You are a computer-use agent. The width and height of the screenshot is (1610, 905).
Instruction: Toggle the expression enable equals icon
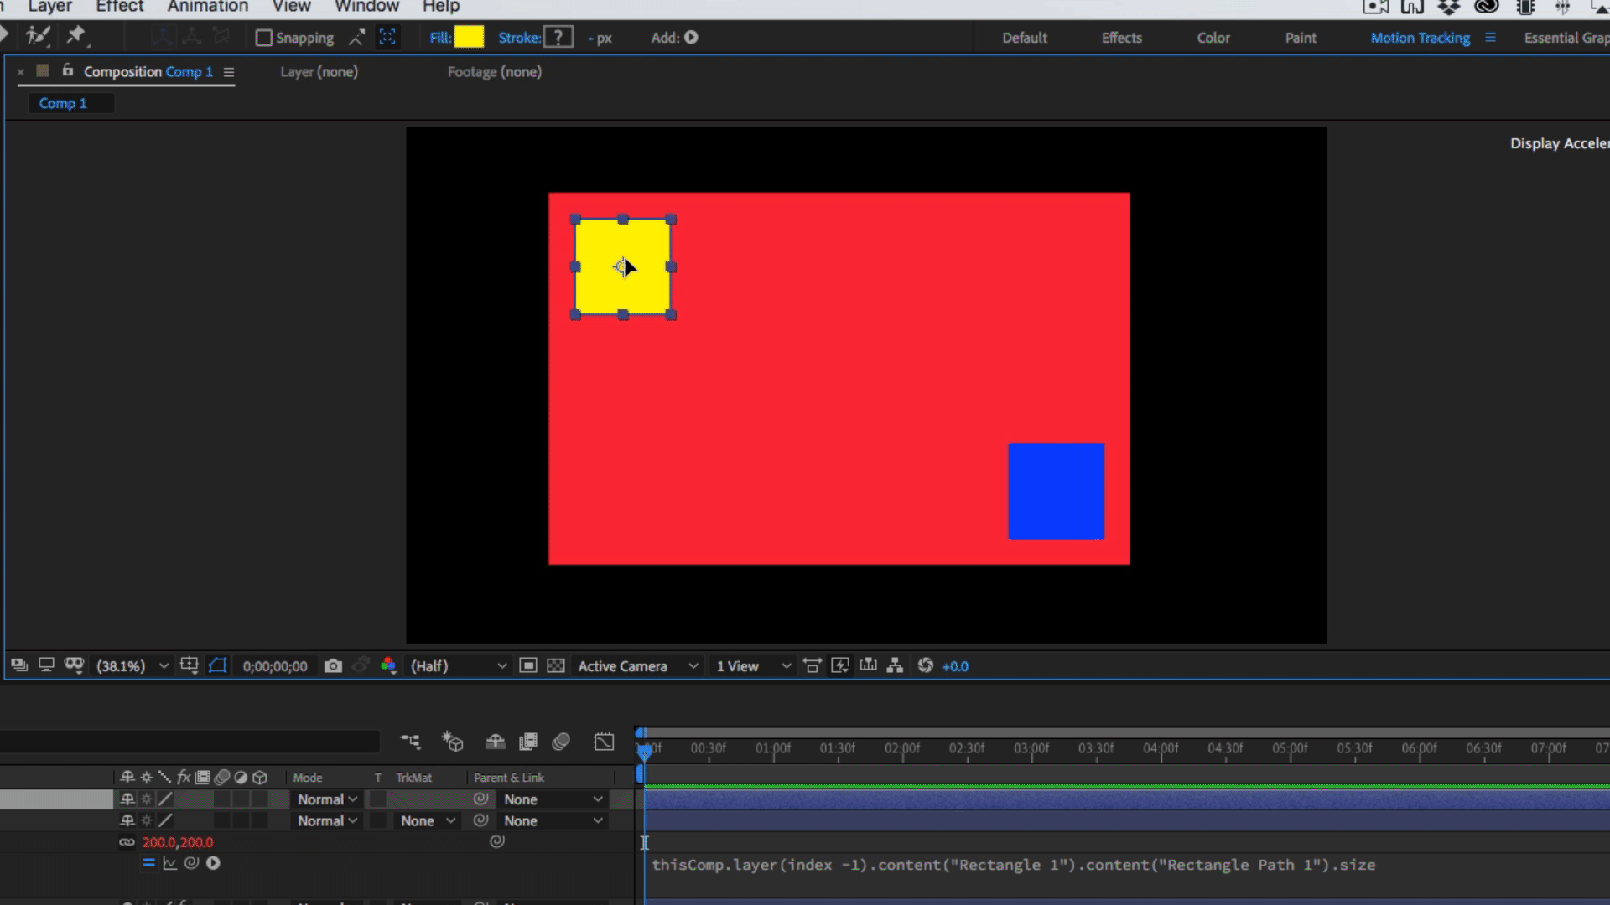click(x=148, y=863)
